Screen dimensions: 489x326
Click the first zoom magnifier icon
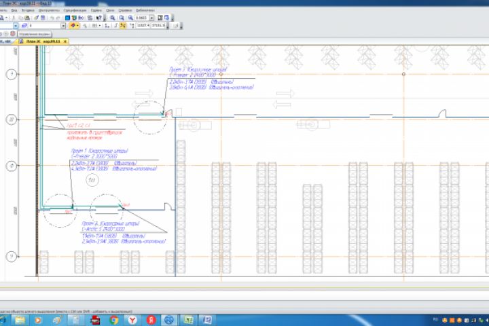point(112,18)
